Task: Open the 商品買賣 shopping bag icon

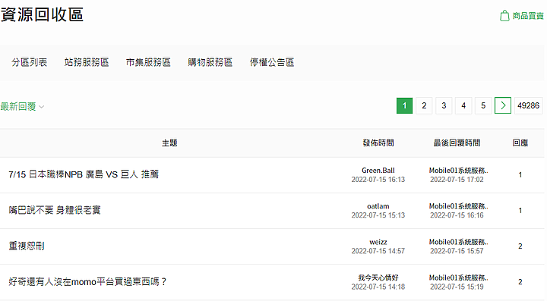Action: (x=504, y=16)
